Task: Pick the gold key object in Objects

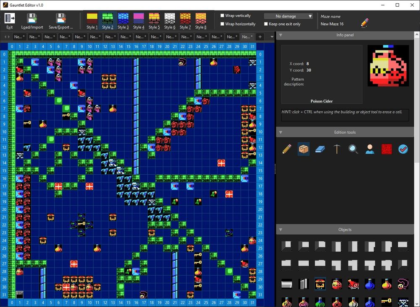Action: tap(386, 302)
